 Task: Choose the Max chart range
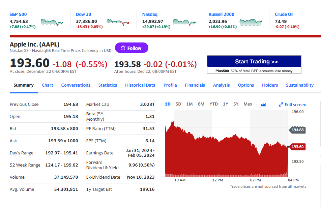tap(248, 104)
